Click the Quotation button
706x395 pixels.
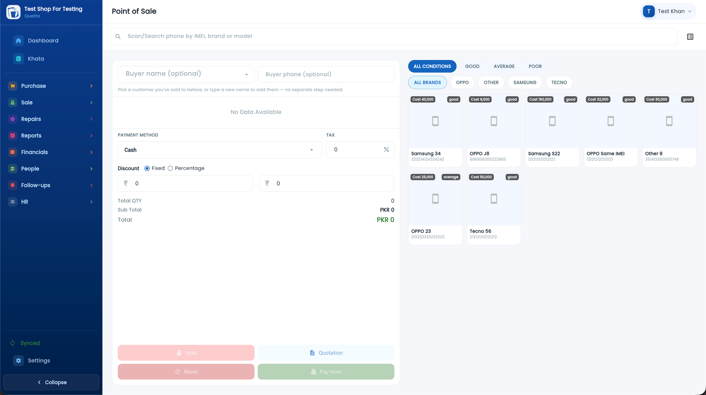pos(326,353)
